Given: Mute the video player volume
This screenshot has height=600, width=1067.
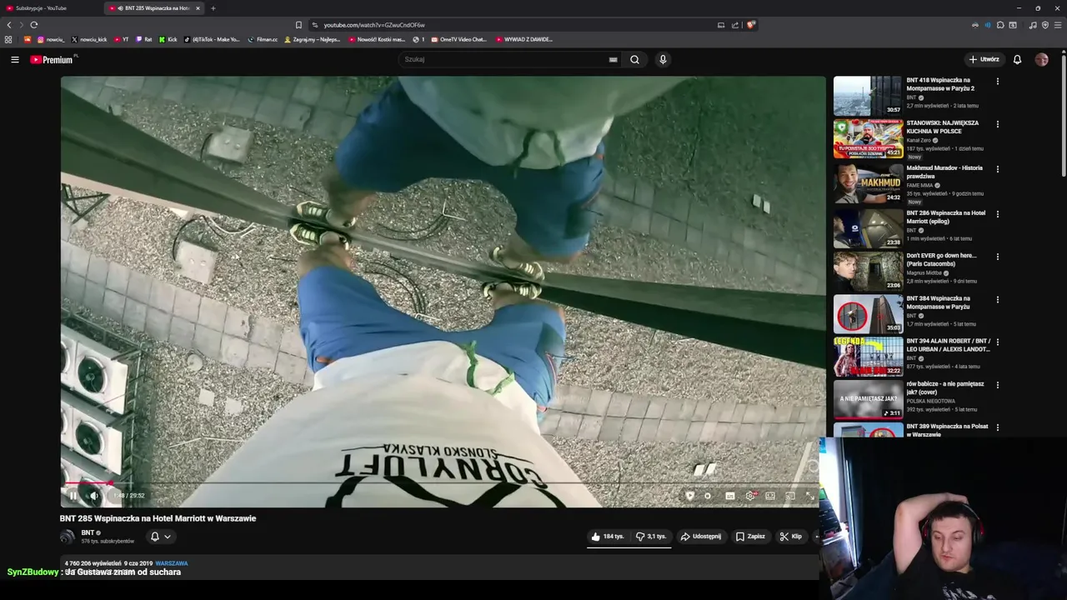Looking at the screenshot, I should coord(94,496).
